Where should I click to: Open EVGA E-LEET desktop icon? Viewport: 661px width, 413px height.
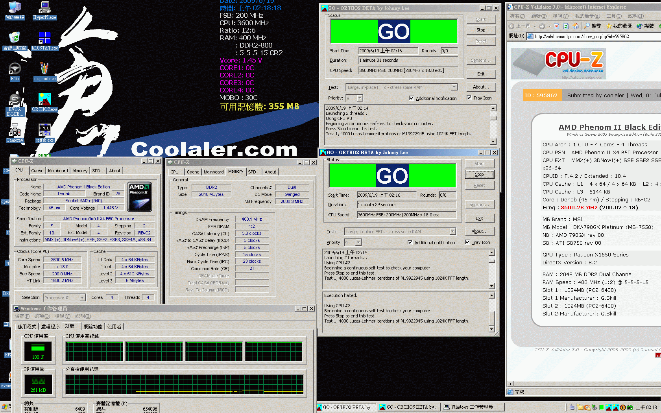15,105
